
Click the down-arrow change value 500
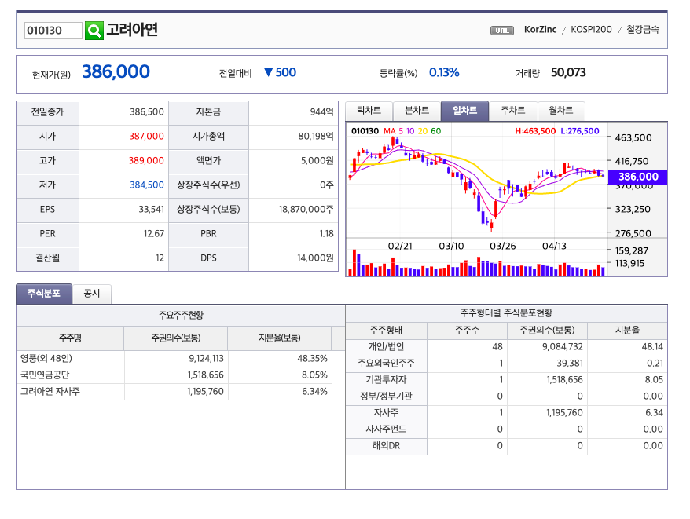pyautogui.click(x=280, y=72)
